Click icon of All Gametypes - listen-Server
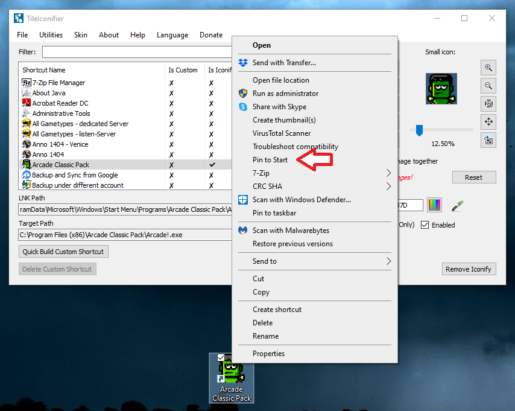The width and height of the screenshot is (515, 411). tap(27, 134)
